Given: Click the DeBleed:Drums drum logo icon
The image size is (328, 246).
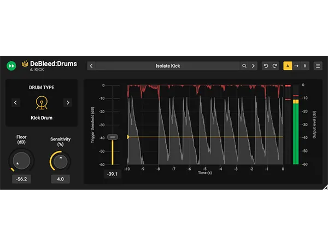Looking at the screenshot, I should [x=25, y=63].
